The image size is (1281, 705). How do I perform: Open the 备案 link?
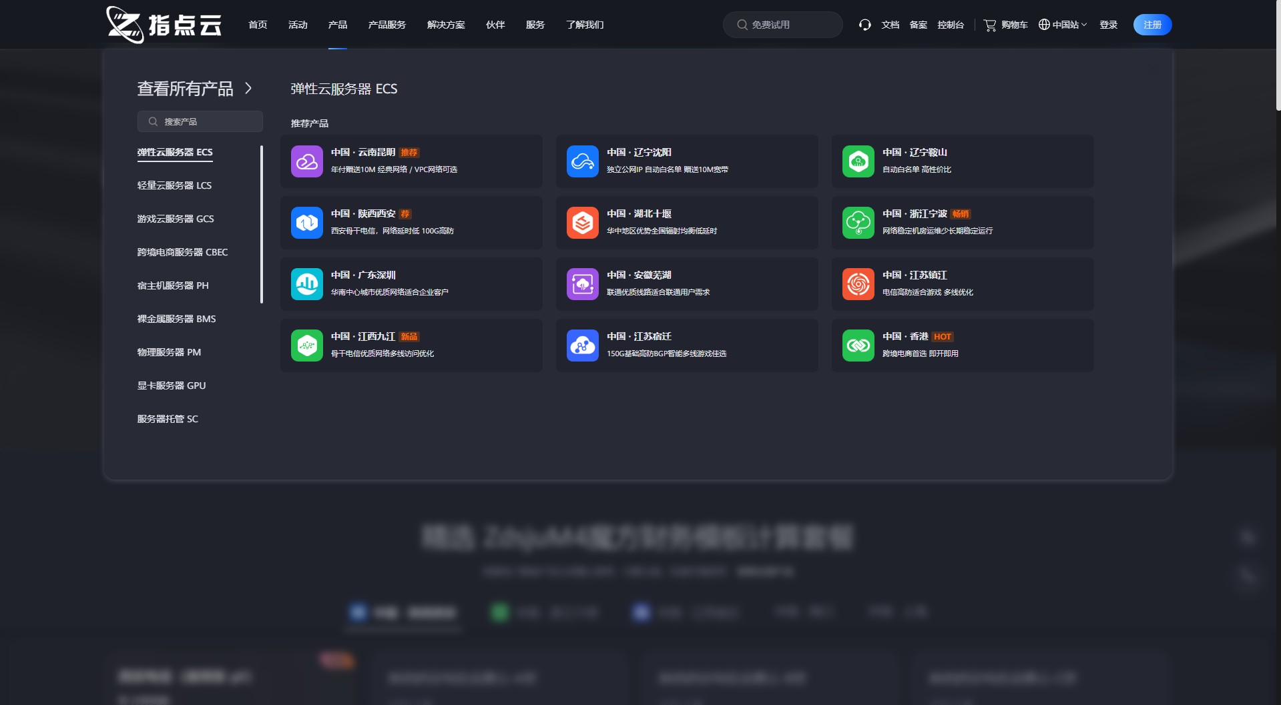(x=919, y=25)
